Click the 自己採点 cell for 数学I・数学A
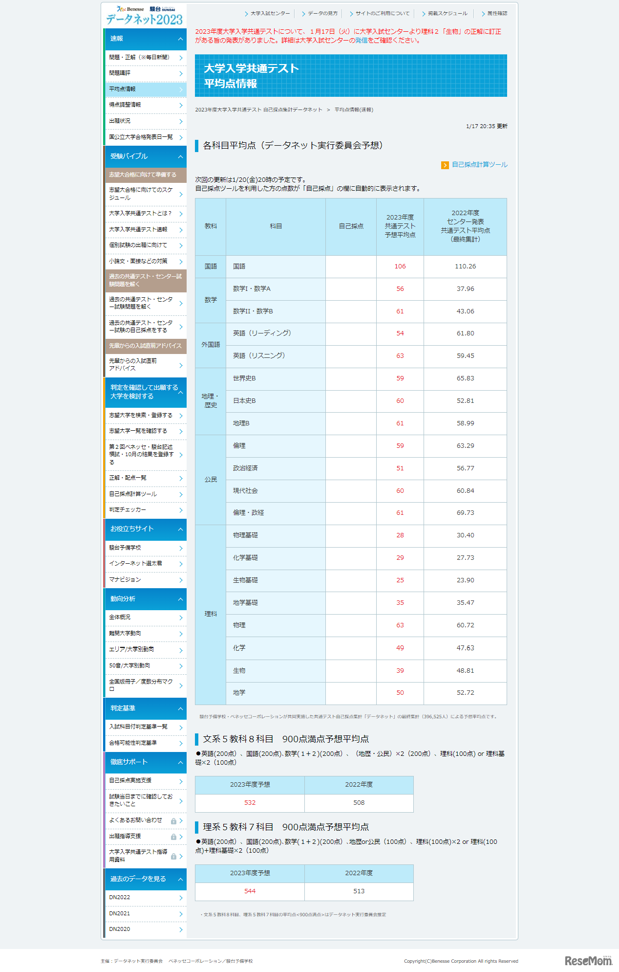 351,289
